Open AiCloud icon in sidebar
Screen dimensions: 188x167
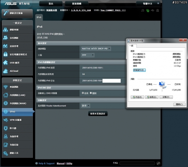[x=5, y=71]
